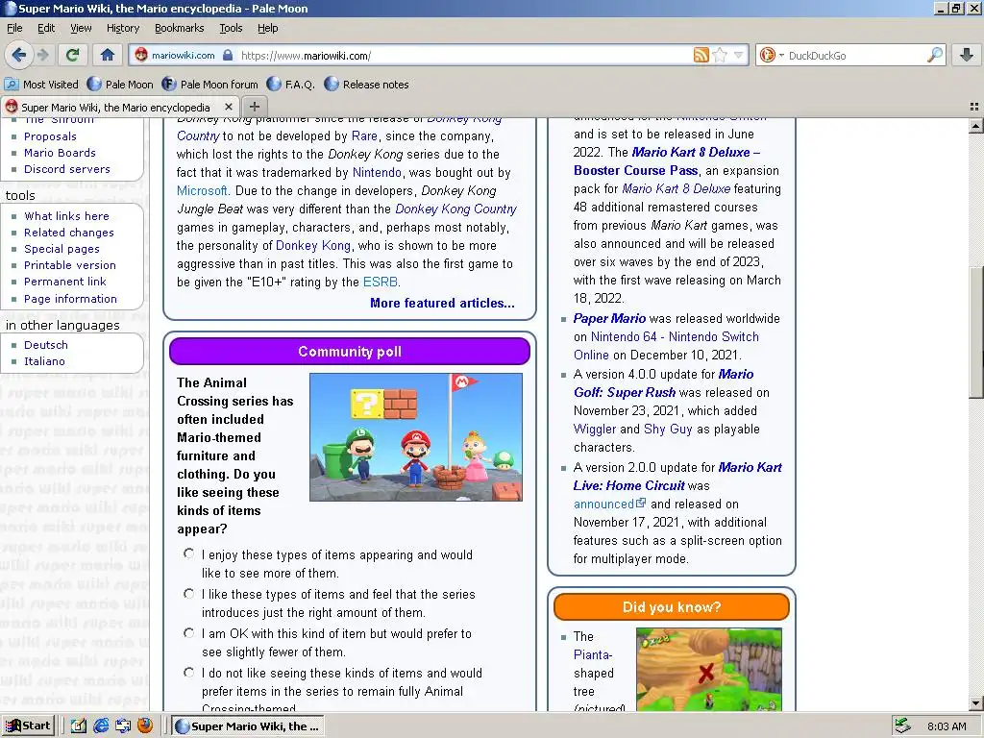Open Most Visited bookmarks folder
The image size is (984, 738).
41,85
